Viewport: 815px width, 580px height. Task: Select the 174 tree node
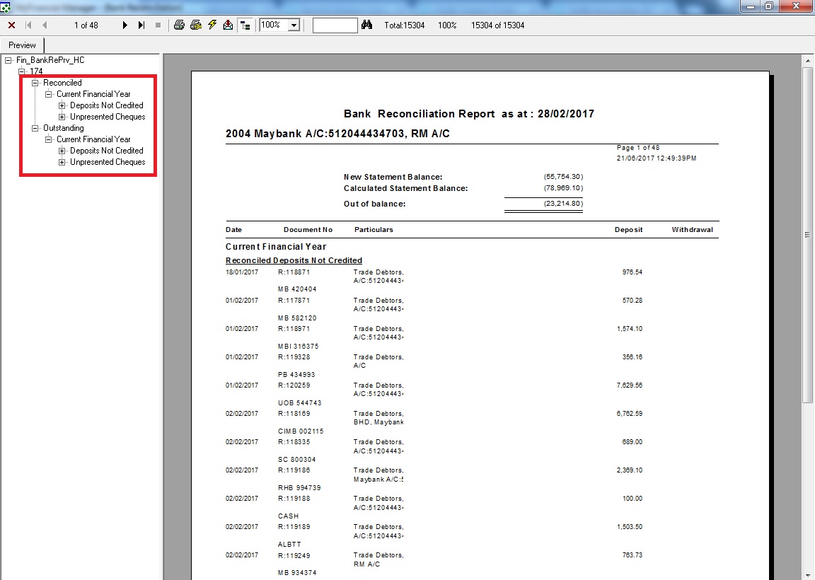point(36,71)
